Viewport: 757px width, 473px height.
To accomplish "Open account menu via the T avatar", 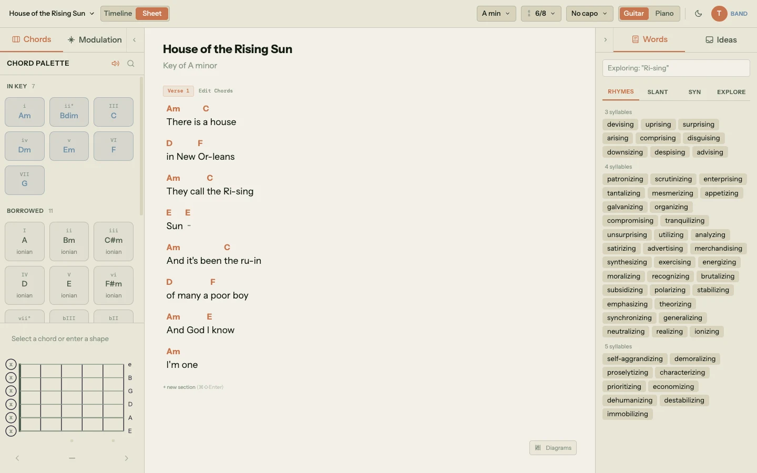I will (718, 14).
